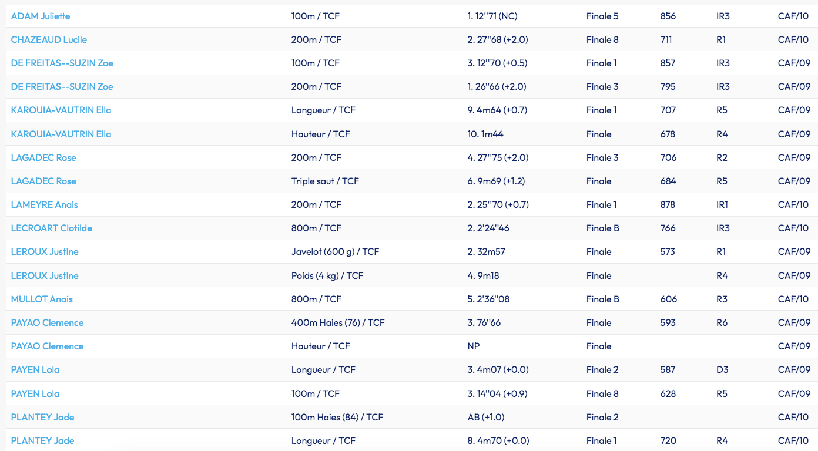
Task: Select PAYAO Clemence link in 400m Haies row
Action: click(x=47, y=322)
